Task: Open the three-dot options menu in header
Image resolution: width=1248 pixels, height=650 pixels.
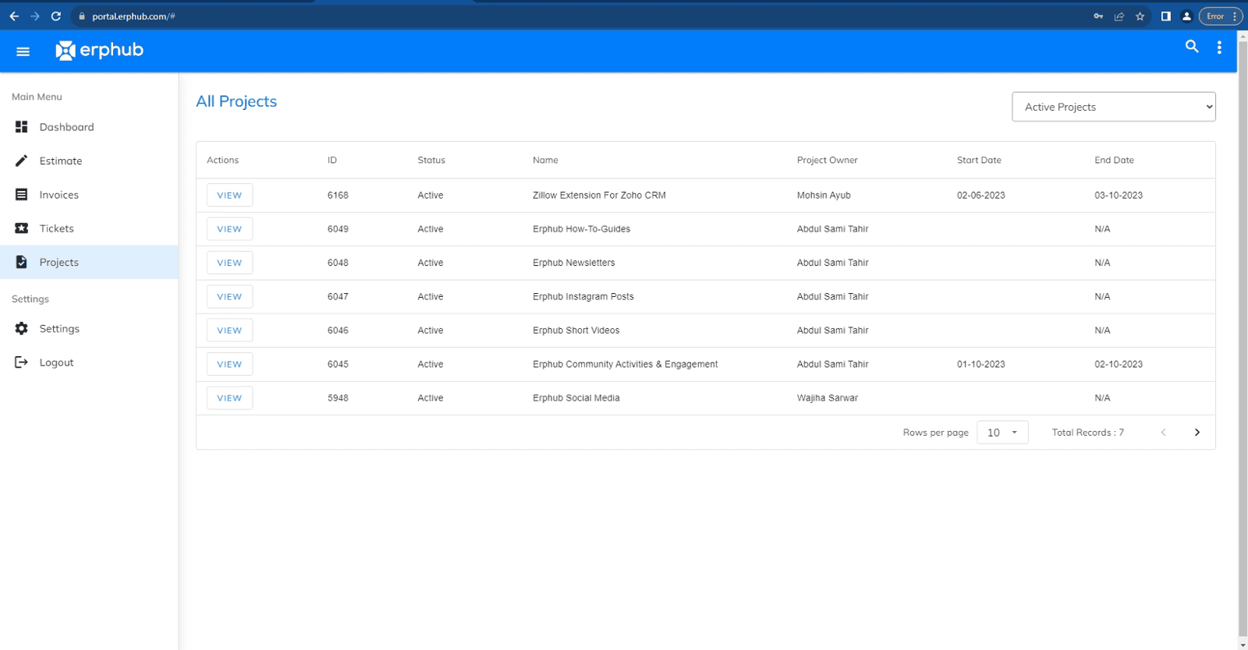Action: (1219, 48)
